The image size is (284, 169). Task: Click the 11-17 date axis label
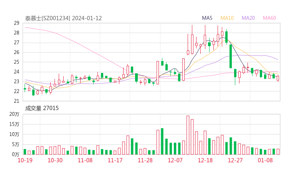(115, 160)
